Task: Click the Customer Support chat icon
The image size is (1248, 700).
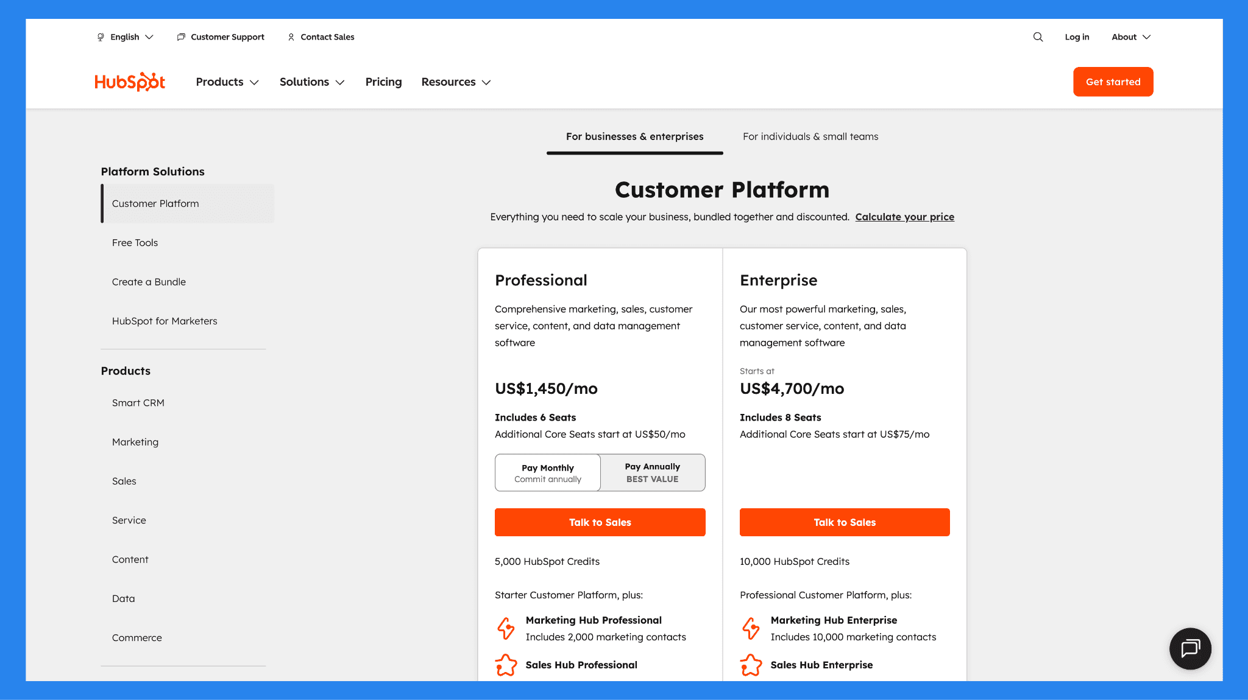Action: (x=181, y=37)
